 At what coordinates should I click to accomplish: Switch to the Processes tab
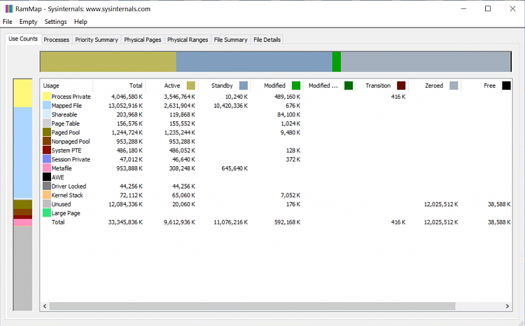57,40
